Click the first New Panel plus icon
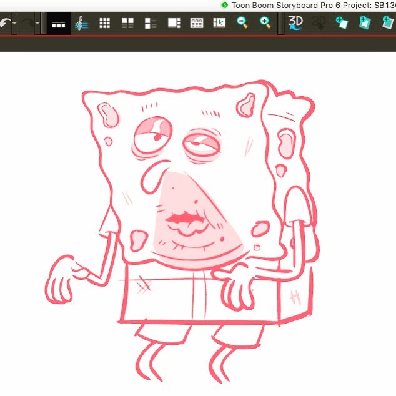 click(342, 22)
